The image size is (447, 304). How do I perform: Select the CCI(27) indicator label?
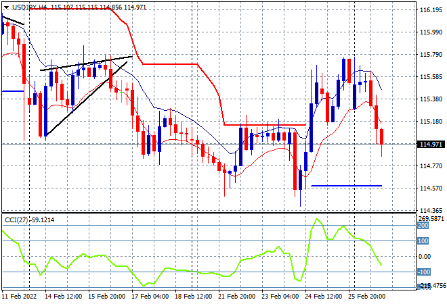click(x=16, y=220)
